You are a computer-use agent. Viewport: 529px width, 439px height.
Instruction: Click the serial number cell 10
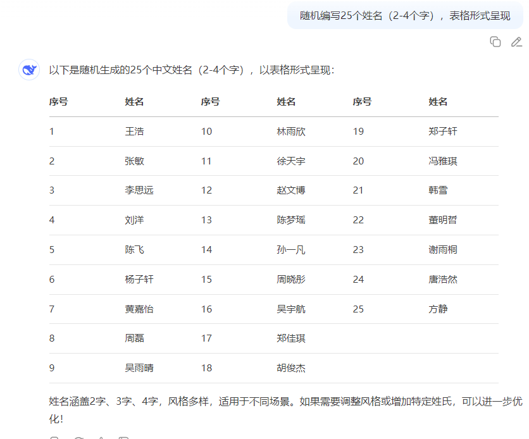tap(206, 132)
